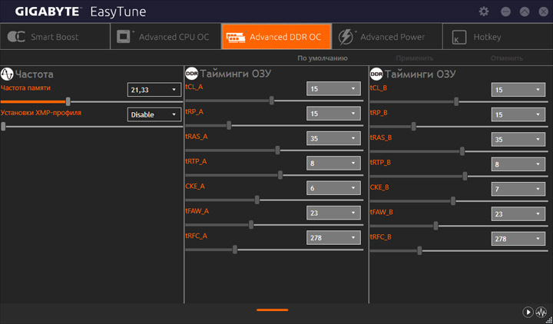Click the tCL_B slider handle

pyautogui.click(x=456, y=101)
